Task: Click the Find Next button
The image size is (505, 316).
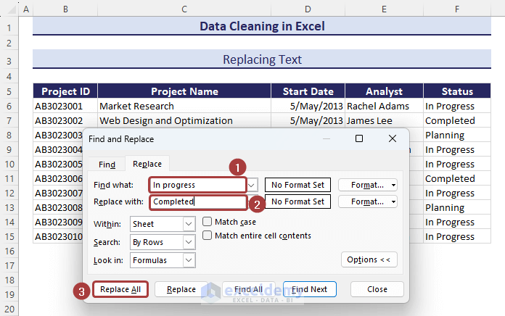Action: [x=310, y=289]
